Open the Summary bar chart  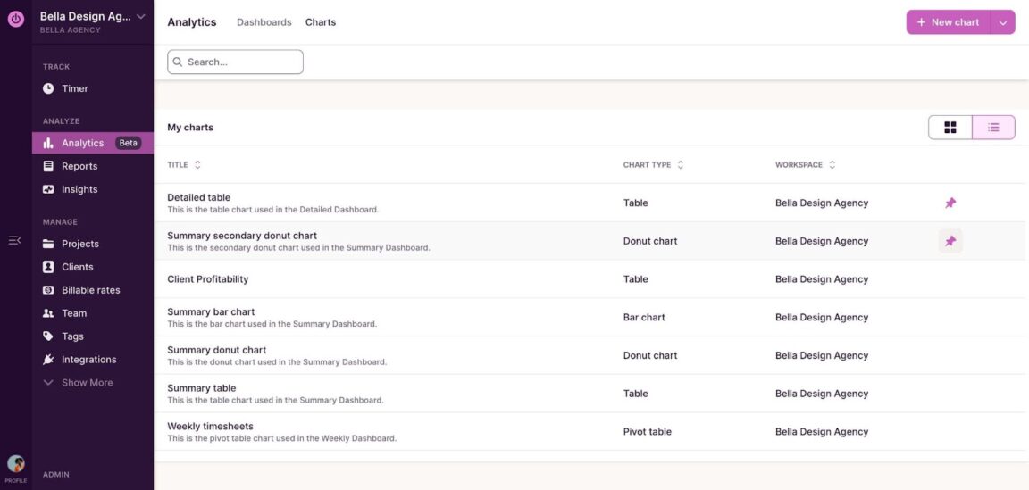click(211, 311)
